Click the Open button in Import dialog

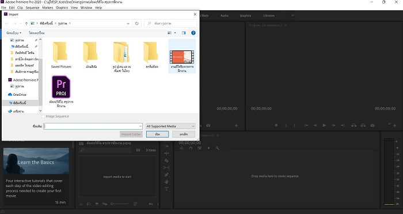coord(158,134)
